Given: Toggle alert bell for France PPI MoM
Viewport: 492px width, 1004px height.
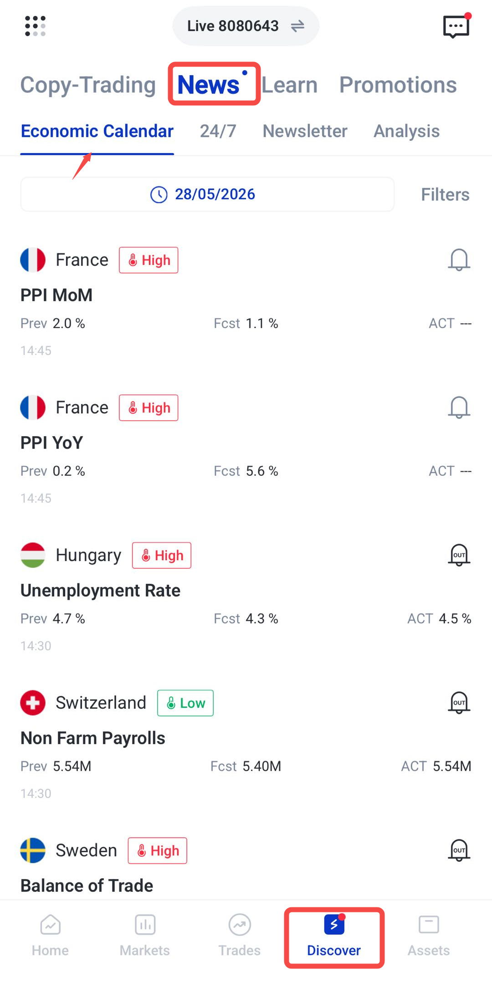Looking at the screenshot, I should (x=459, y=260).
